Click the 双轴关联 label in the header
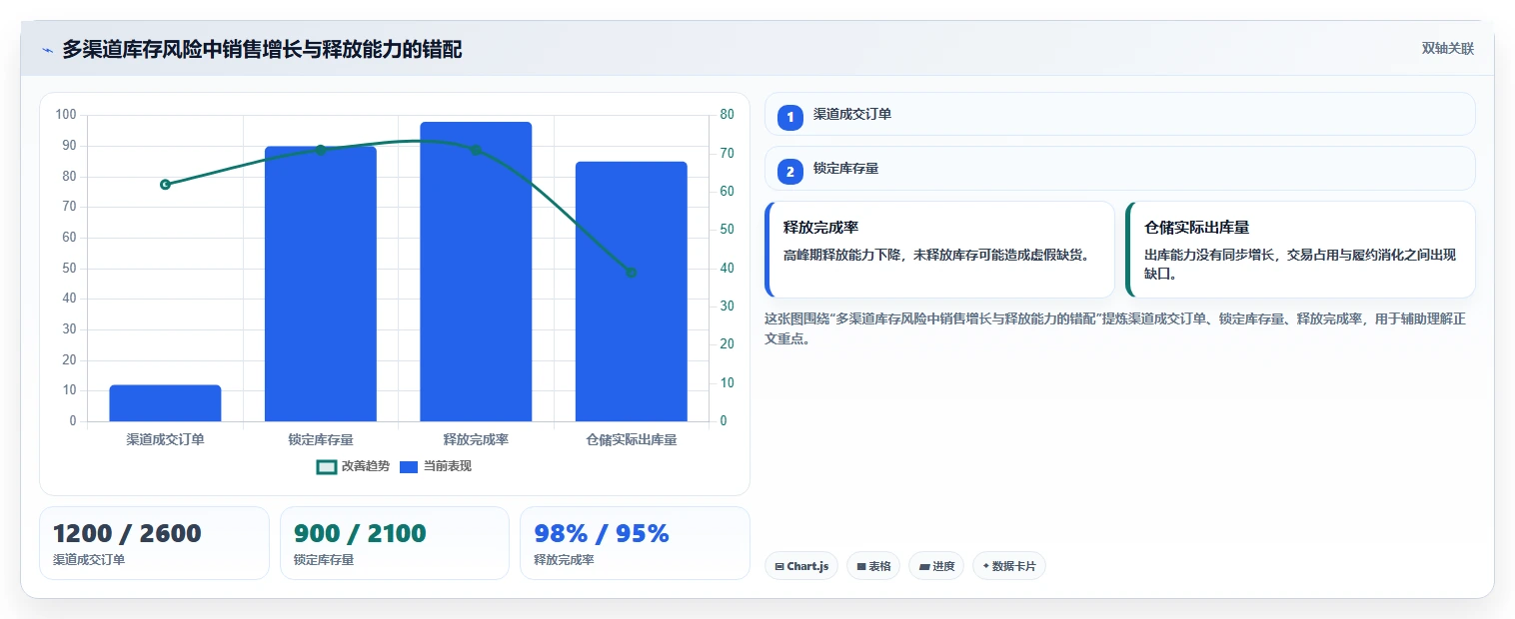This screenshot has width=1515, height=619. point(1447,49)
